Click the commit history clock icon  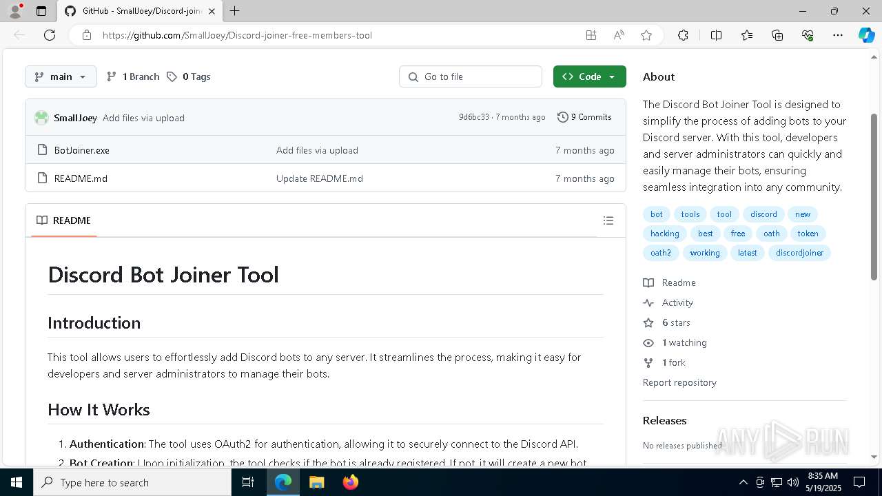click(563, 117)
